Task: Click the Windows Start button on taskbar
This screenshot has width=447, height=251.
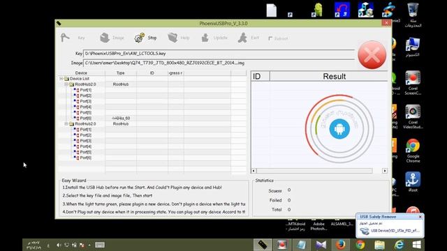Action: [x=416, y=245]
